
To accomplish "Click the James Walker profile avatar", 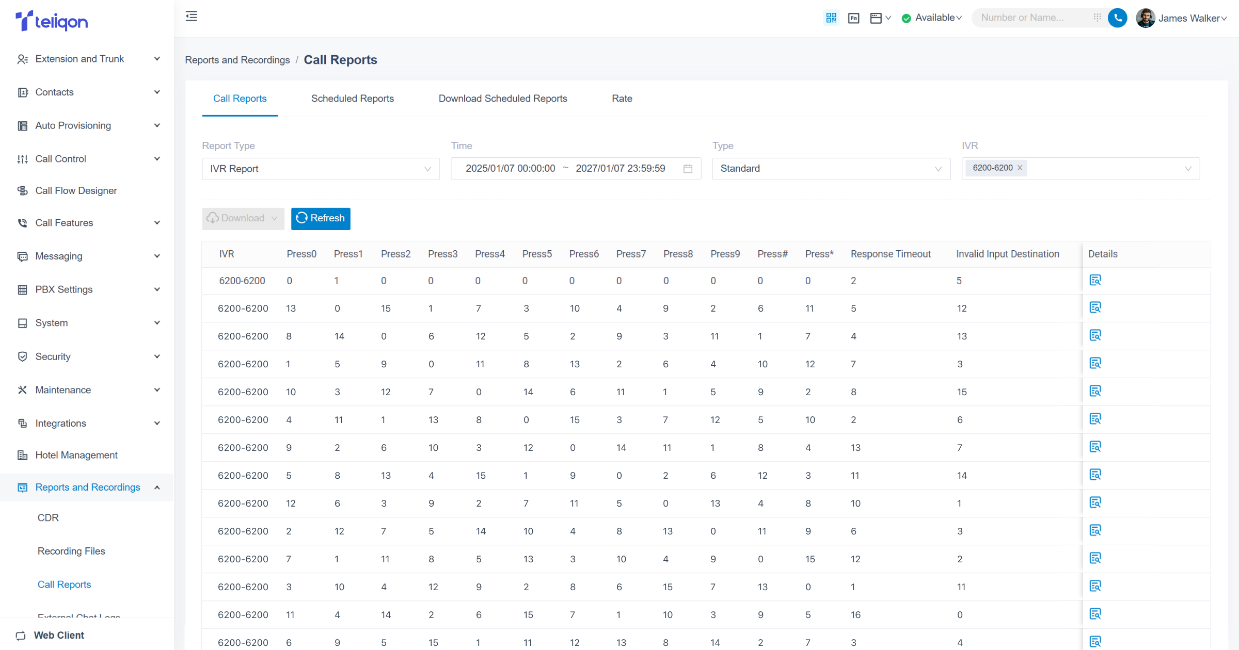I will [1146, 18].
